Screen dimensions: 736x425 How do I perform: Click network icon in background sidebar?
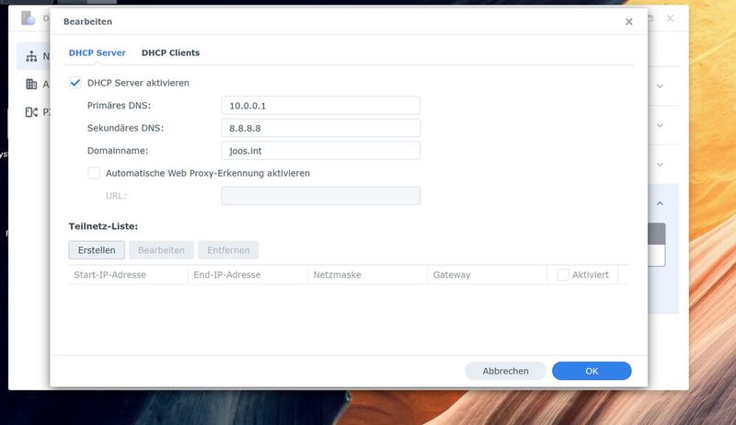click(x=31, y=57)
